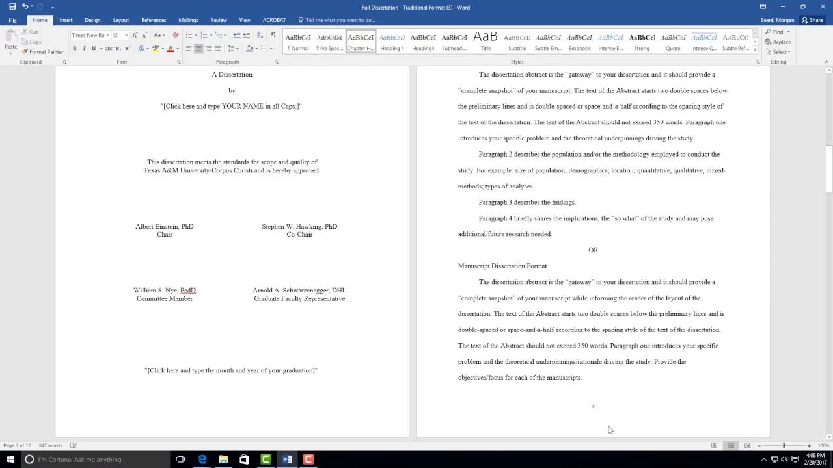Open the Change Case dropdown

tap(159, 35)
